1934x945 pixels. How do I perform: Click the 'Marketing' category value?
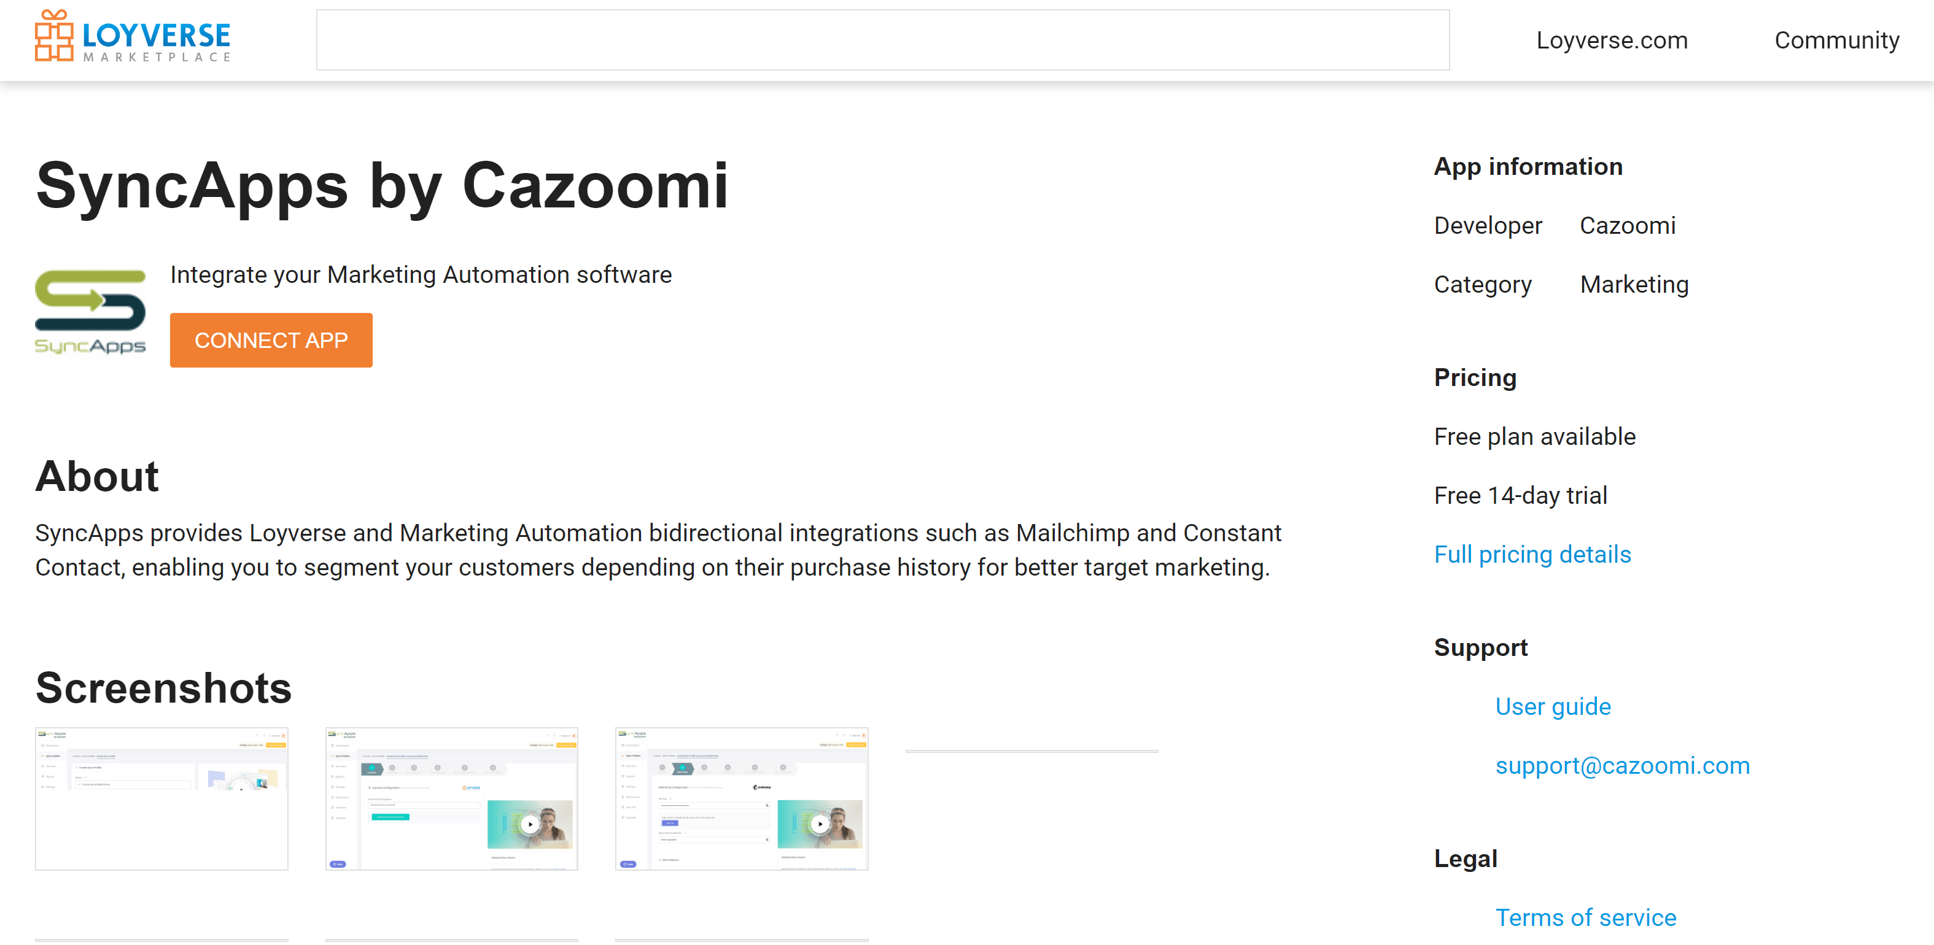[x=1634, y=285]
